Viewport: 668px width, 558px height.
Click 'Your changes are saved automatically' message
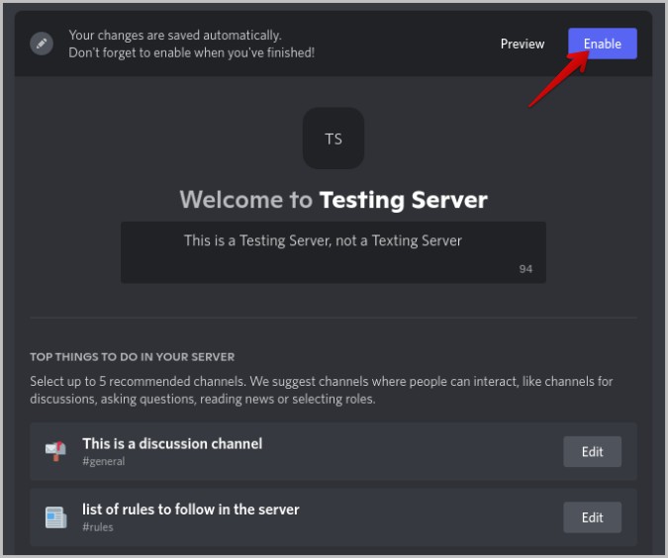[x=175, y=36]
